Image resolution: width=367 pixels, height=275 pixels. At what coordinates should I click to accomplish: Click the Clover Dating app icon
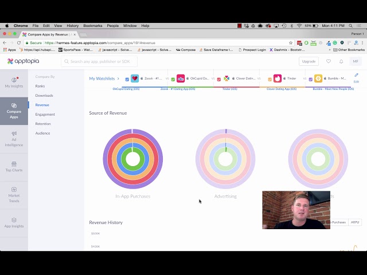click(x=227, y=78)
